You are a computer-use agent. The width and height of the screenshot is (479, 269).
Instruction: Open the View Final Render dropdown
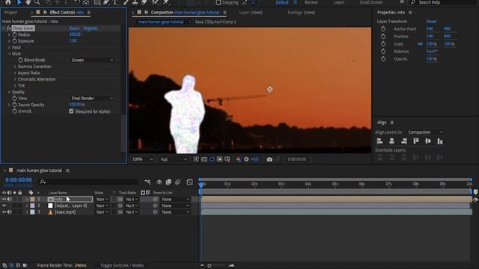click(92, 98)
